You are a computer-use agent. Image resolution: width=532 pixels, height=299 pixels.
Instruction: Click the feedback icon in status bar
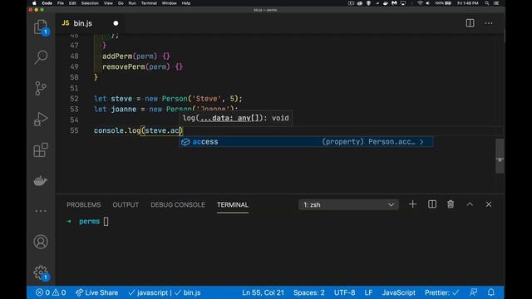coord(473,292)
